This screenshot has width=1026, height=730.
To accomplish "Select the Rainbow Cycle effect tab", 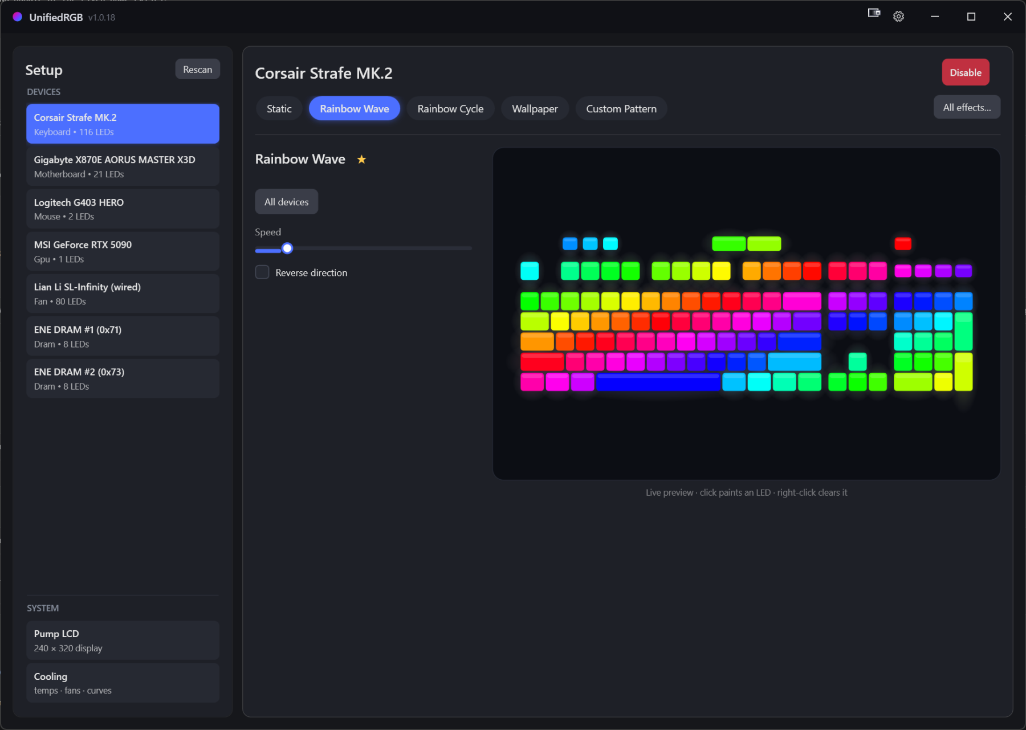I will pyautogui.click(x=450, y=109).
